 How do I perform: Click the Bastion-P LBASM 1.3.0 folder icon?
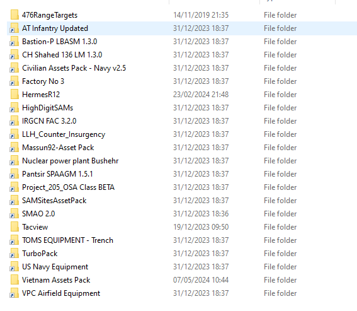coord(14,41)
